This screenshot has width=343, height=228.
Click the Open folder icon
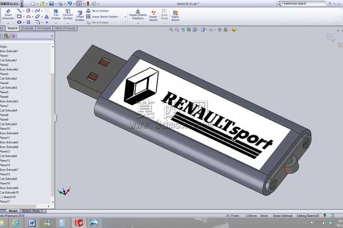[42, 3]
